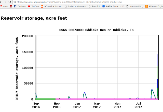Click the vertical 'DAILY Reservoir storage' axis title
The width and height of the screenshot is (163, 112).
click(17, 69)
